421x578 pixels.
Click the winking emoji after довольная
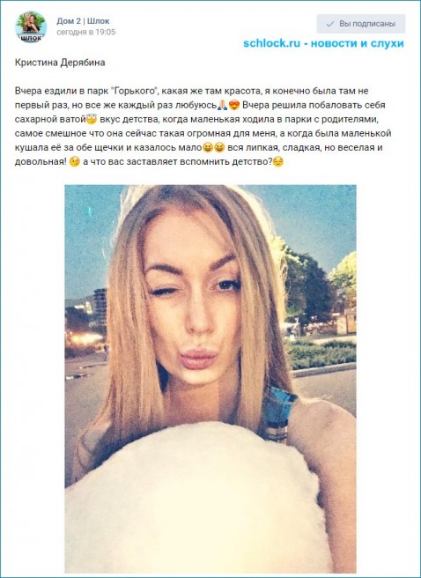coord(74,162)
